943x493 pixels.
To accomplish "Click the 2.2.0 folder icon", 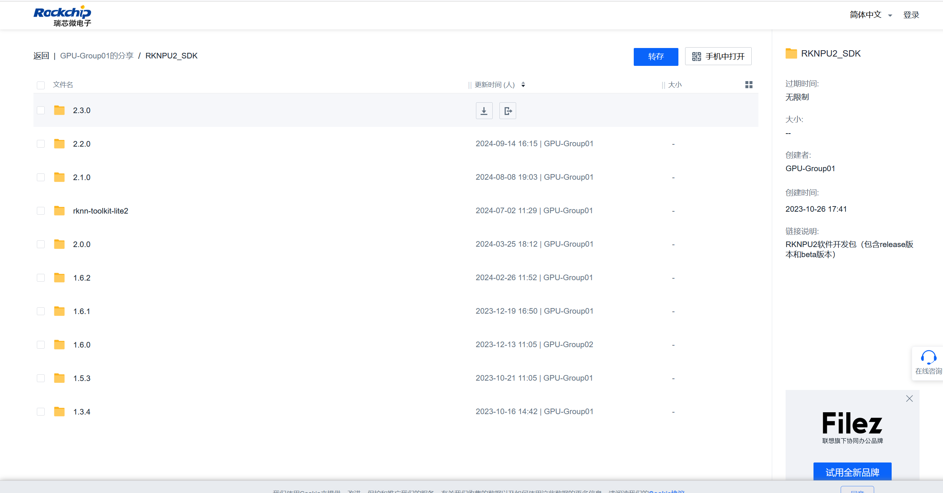I will click(x=59, y=144).
